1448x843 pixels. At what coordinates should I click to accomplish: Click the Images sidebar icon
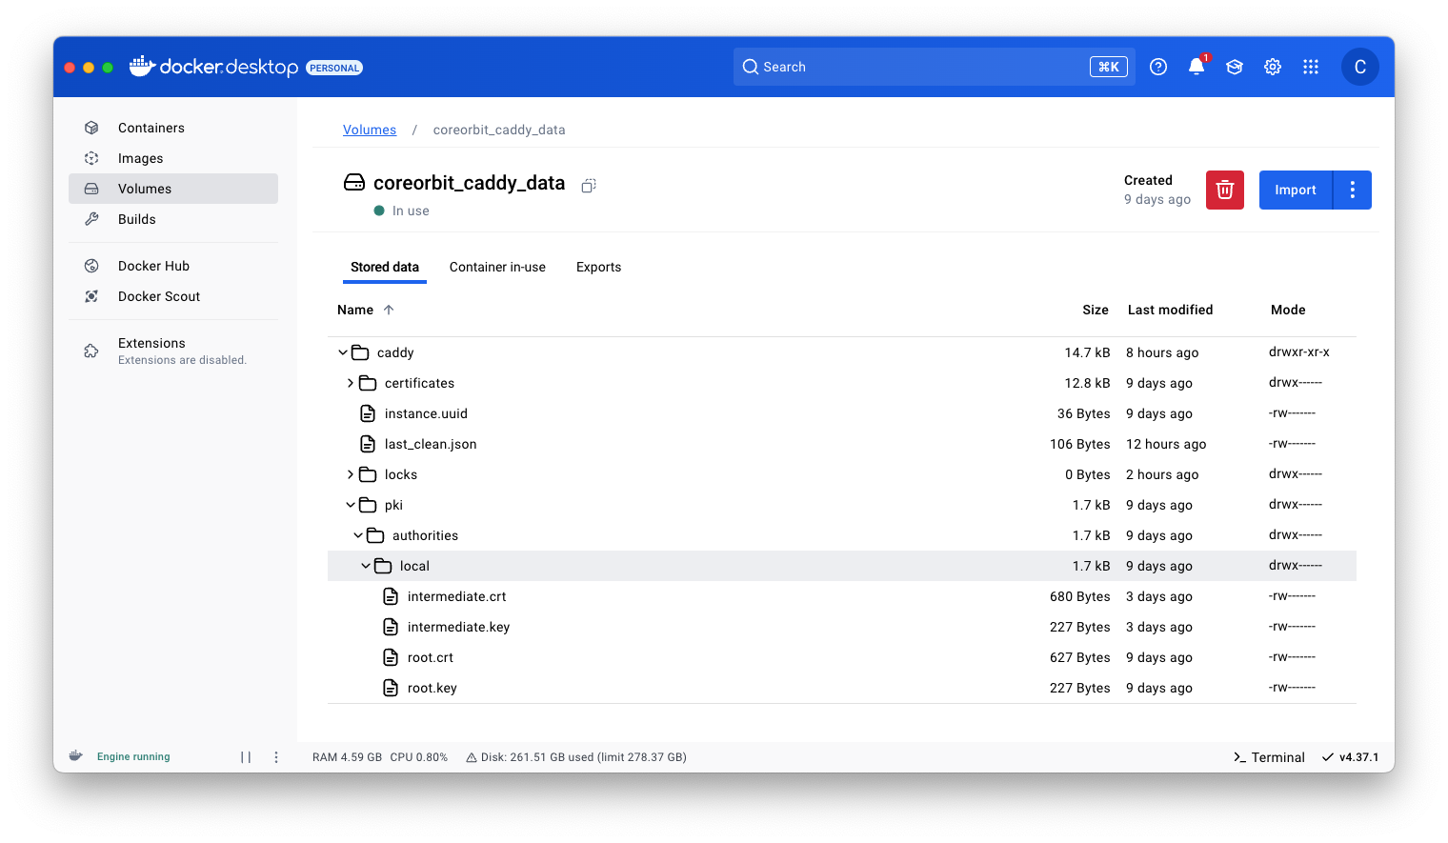[91, 158]
